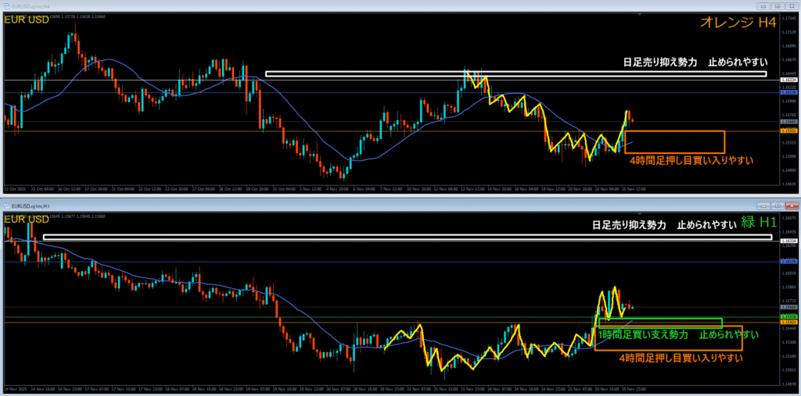Select the EUR USD label on H4 chart
Image resolution: width=801 pixels, height=396 pixels.
coord(27,20)
